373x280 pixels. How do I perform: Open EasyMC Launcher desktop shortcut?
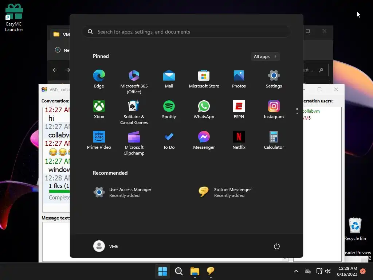[x=14, y=17]
